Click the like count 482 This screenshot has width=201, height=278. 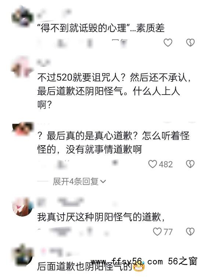166,164
